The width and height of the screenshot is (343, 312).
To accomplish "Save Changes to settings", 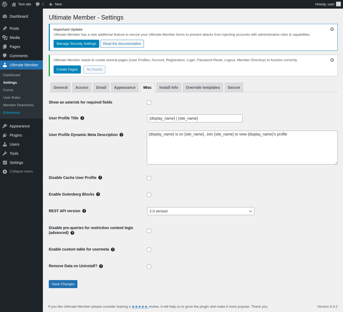I will (63, 284).
